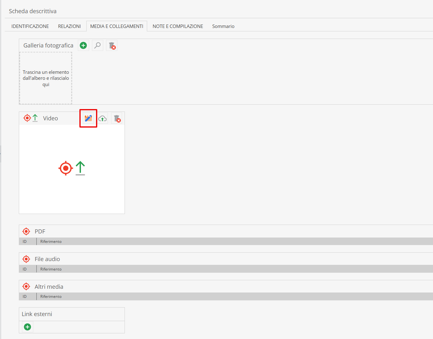The height and width of the screenshot is (339, 433).
Task: Click the small green arrow beside Video title
Action: click(35, 118)
